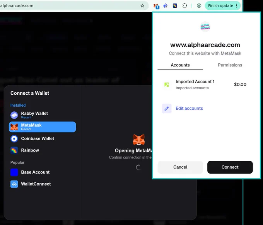Click the Installed section label
This screenshot has width=263, height=225.
(18, 105)
